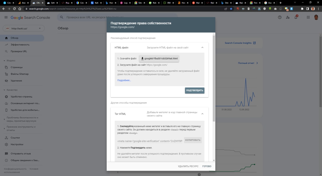Click the browser back arrow
This screenshot has height=176, width=322.
[4, 9]
